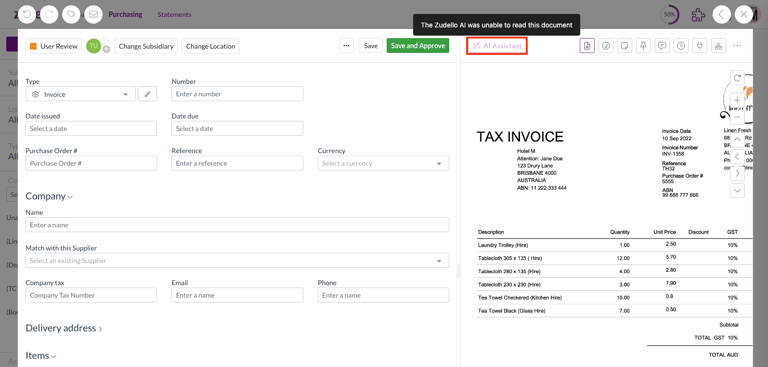Click the 50% progress ring

click(x=669, y=14)
